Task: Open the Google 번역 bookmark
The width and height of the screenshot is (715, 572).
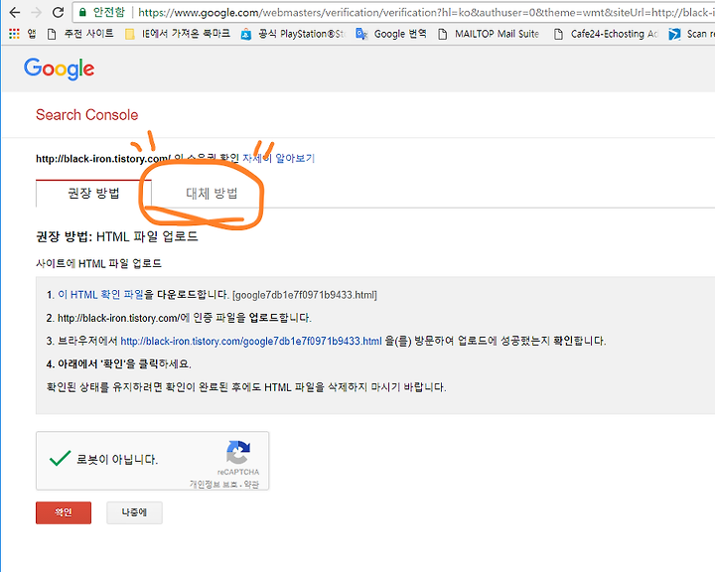Action: tap(391, 34)
